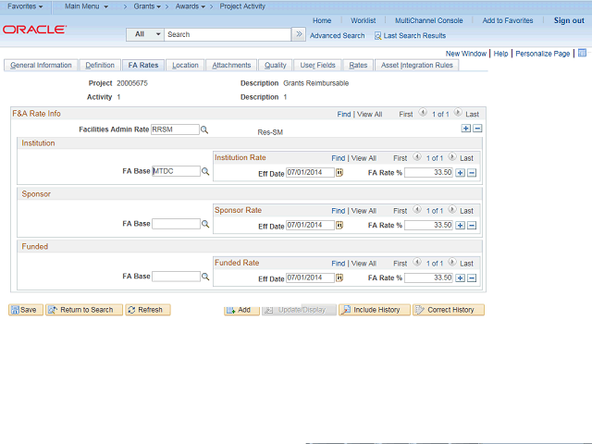The image size is (592, 444).
Task: Click Find in Sponsor Rate header
Action: (x=339, y=211)
